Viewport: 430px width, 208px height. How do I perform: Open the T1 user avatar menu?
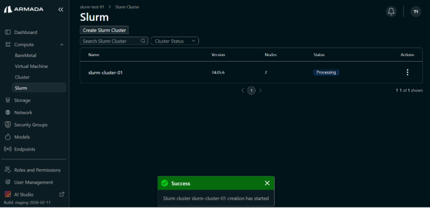pos(416,11)
